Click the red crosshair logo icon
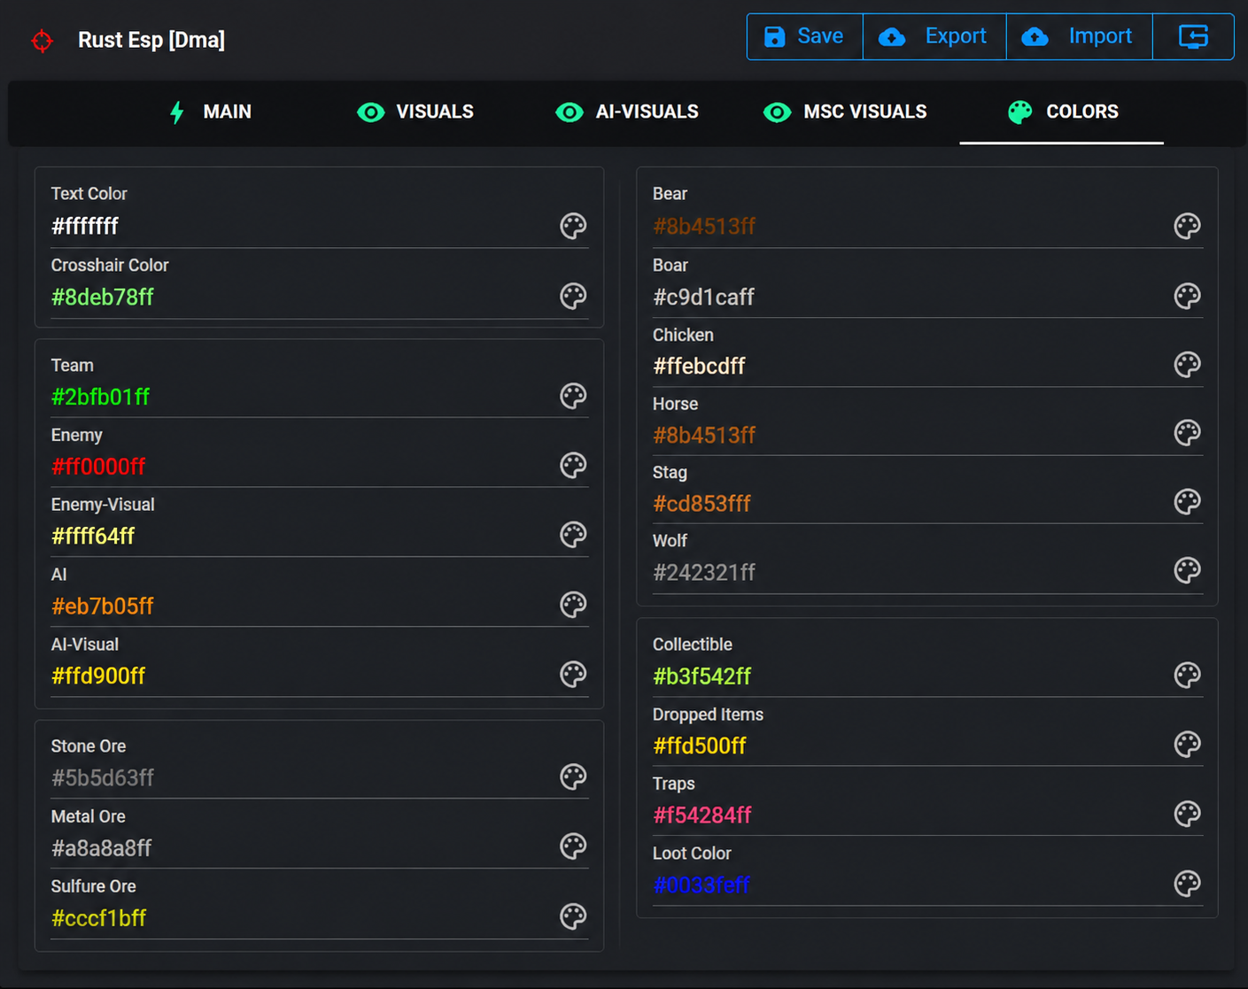 coord(42,41)
